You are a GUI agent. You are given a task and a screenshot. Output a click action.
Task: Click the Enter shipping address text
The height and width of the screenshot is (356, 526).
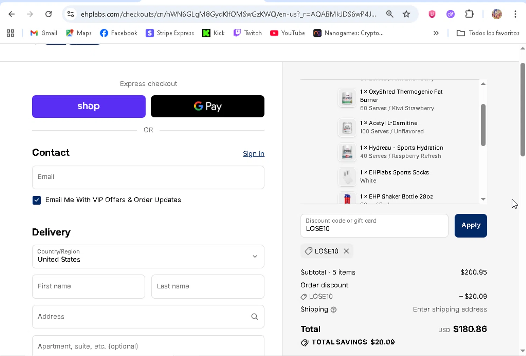[450, 309]
